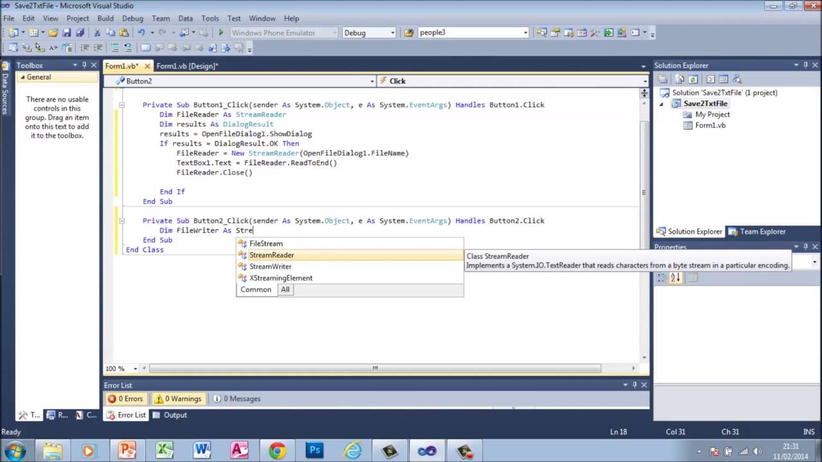Toggle the 0 Errors filter
The image size is (822, 462).
[x=126, y=398]
